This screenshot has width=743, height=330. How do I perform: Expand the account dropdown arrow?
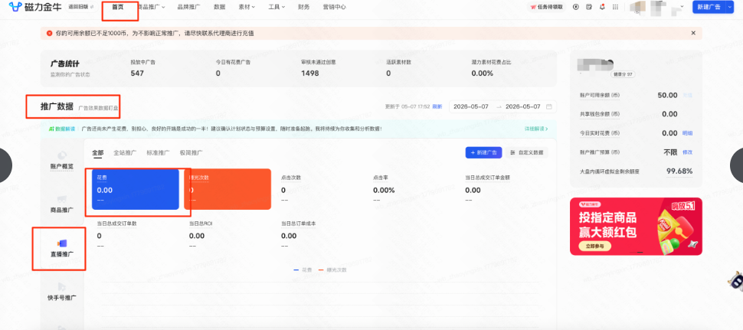click(x=682, y=7)
